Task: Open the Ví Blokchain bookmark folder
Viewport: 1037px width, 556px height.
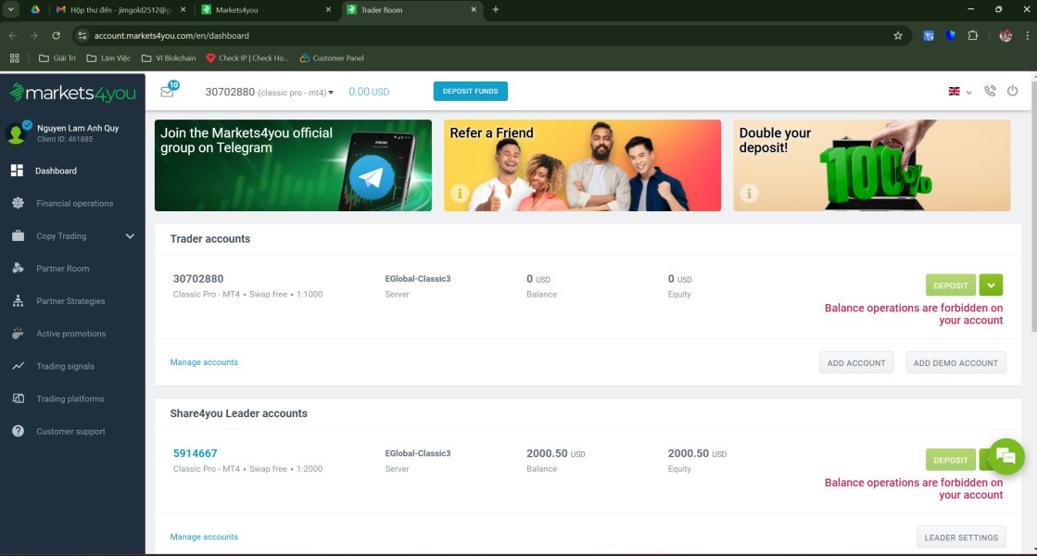Action: [169, 58]
